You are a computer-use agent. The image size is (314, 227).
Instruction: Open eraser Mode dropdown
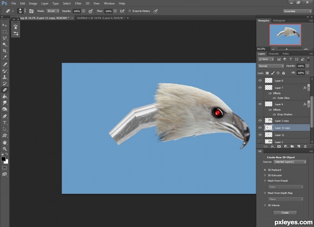tap(53, 11)
